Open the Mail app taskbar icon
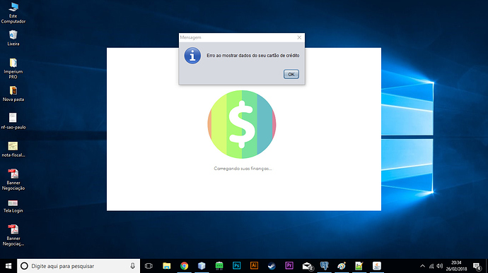488x273 pixels. (307, 266)
